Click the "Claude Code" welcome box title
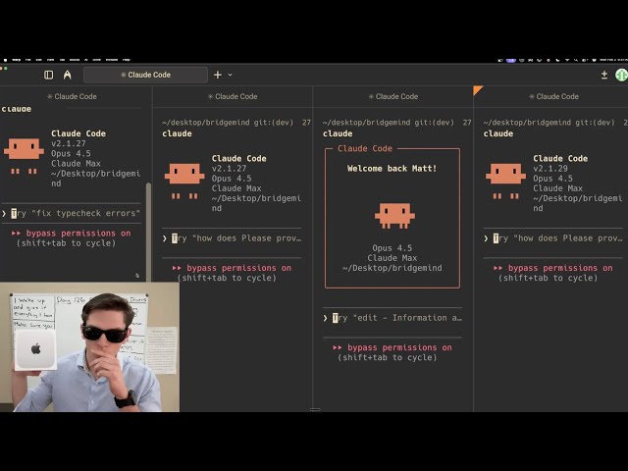The width and height of the screenshot is (628, 471). point(365,148)
